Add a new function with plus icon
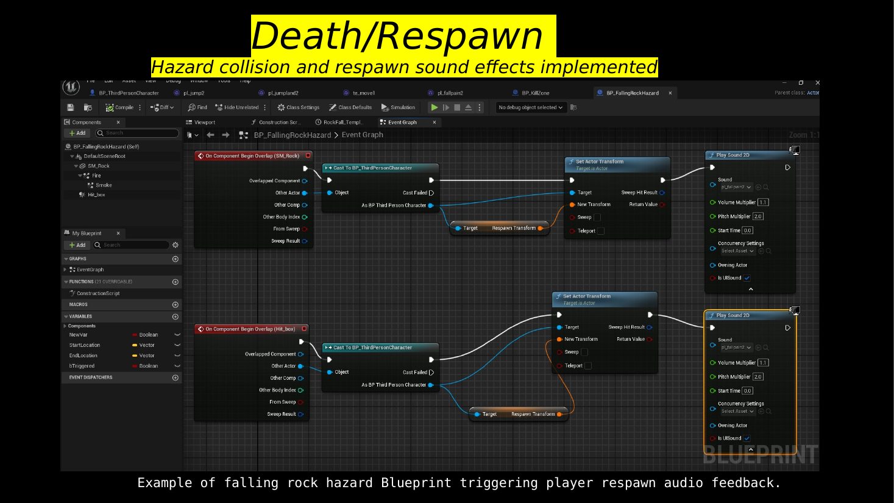 tap(176, 282)
